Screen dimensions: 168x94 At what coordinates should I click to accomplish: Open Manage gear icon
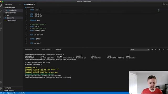(x=1, y=88)
